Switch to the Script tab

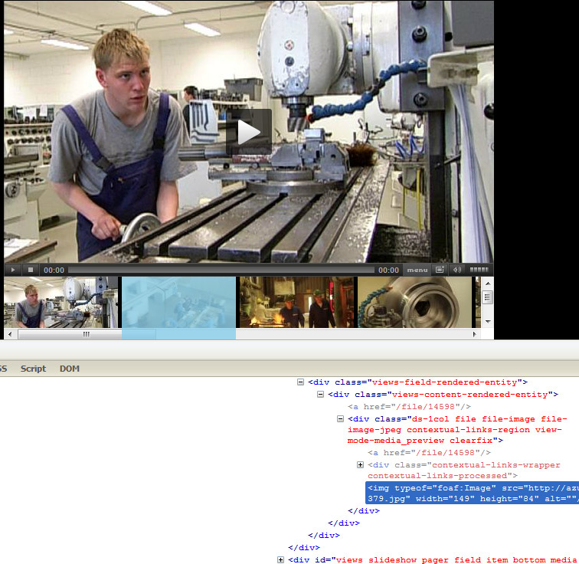33,369
